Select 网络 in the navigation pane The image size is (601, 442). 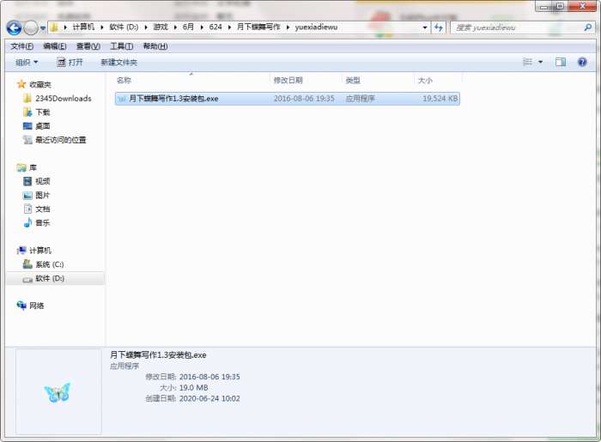36,306
